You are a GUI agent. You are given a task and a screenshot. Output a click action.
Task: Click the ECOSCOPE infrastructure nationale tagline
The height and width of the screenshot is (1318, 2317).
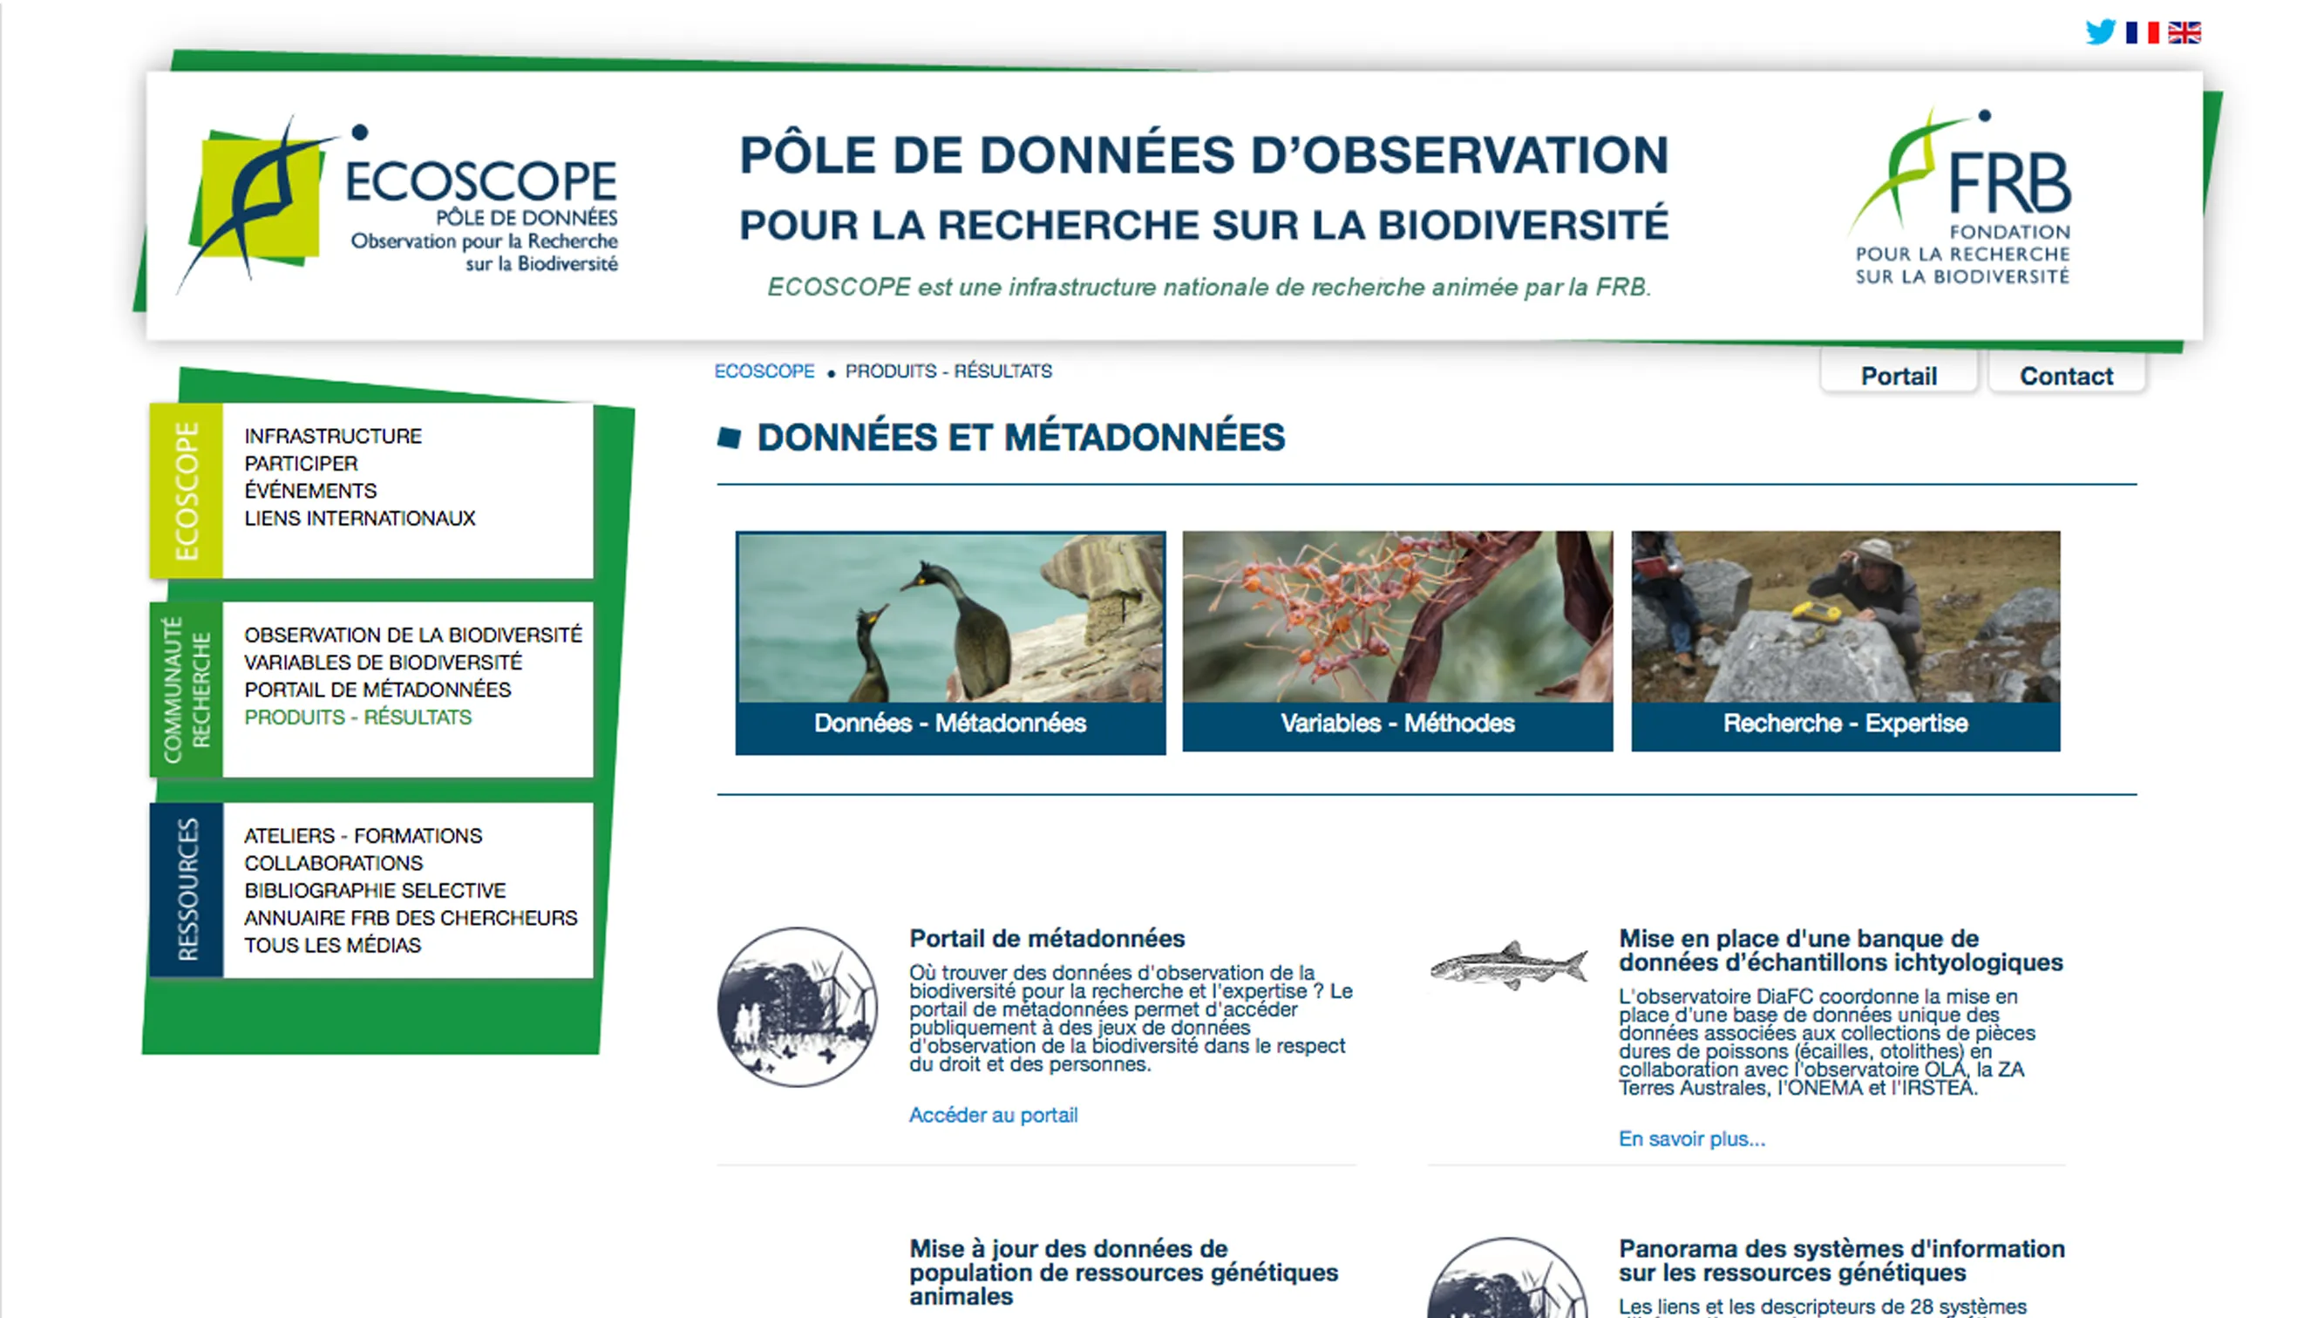pyautogui.click(x=1209, y=287)
